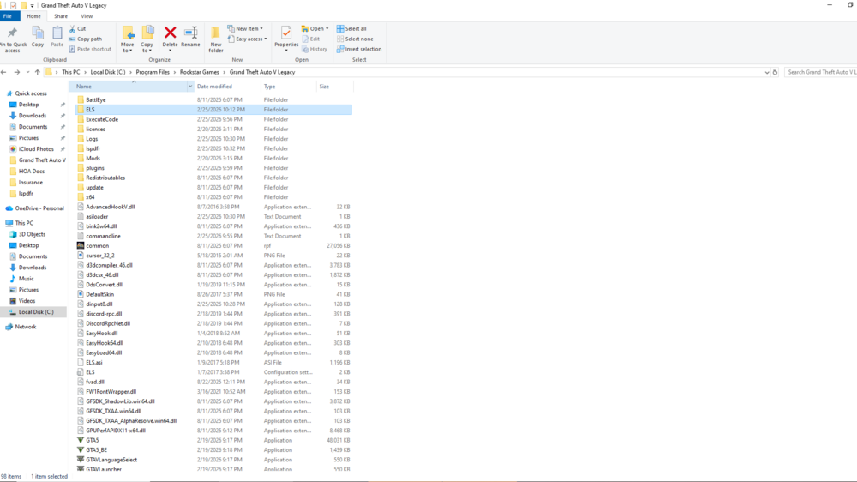
Task: Open the Easy access dropdown
Action: (247, 39)
